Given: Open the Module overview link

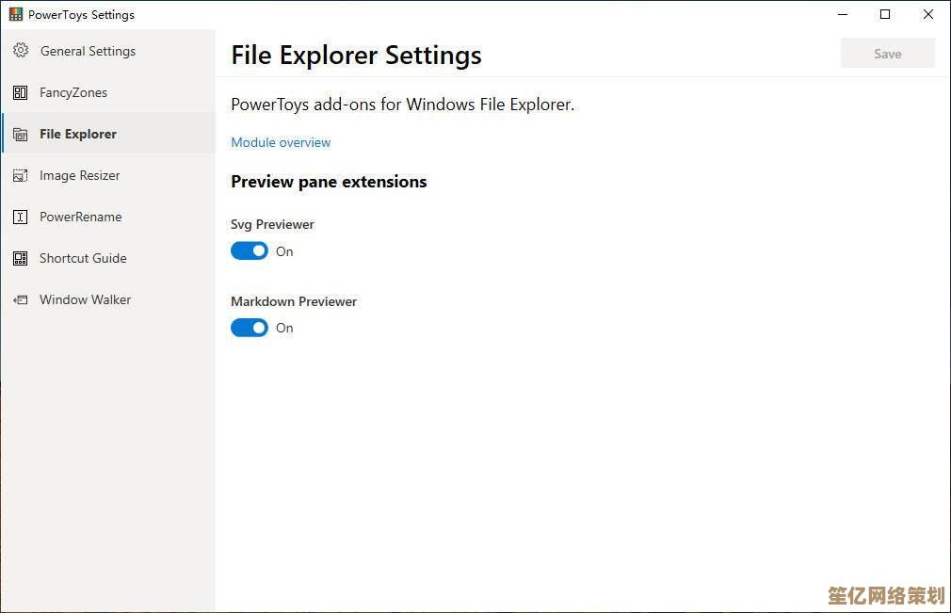Looking at the screenshot, I should (280, 142).
